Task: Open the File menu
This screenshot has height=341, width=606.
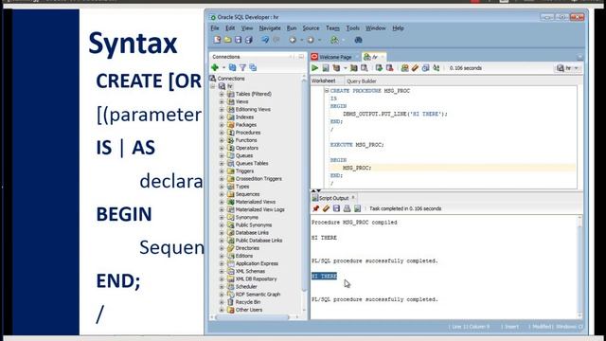Action: [x=215, y=28]
